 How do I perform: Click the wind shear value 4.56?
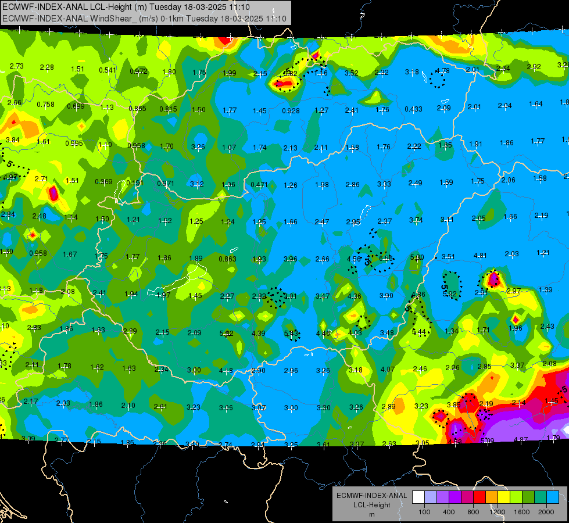pos(354,259)
